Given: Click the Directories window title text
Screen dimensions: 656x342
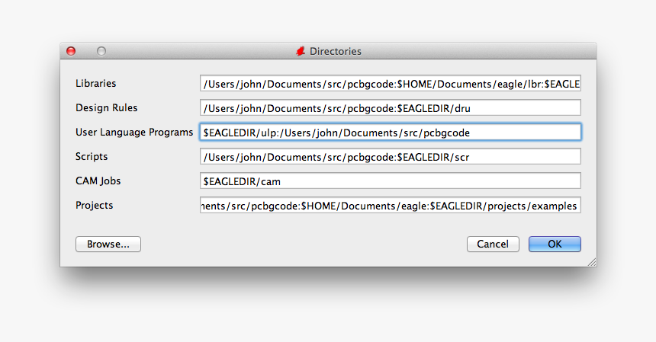Looking at the screenshot, I should coord(335,51).
